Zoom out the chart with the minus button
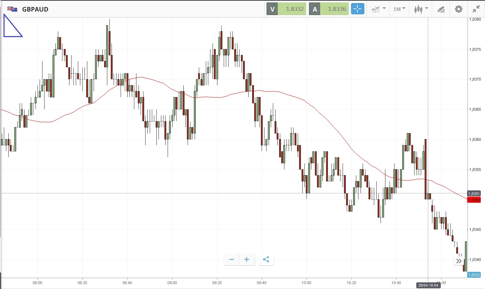 (231, 260)
